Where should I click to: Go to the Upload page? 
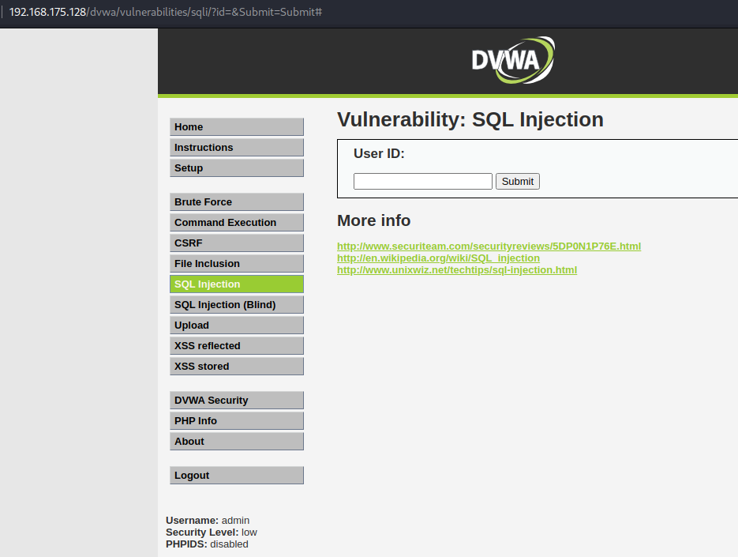point(237,326)
